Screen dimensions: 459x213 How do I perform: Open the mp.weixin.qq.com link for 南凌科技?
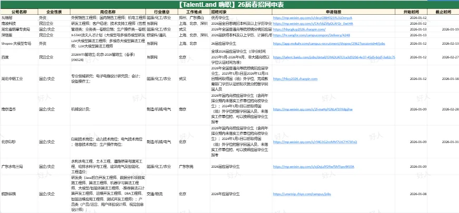(313, 24)
